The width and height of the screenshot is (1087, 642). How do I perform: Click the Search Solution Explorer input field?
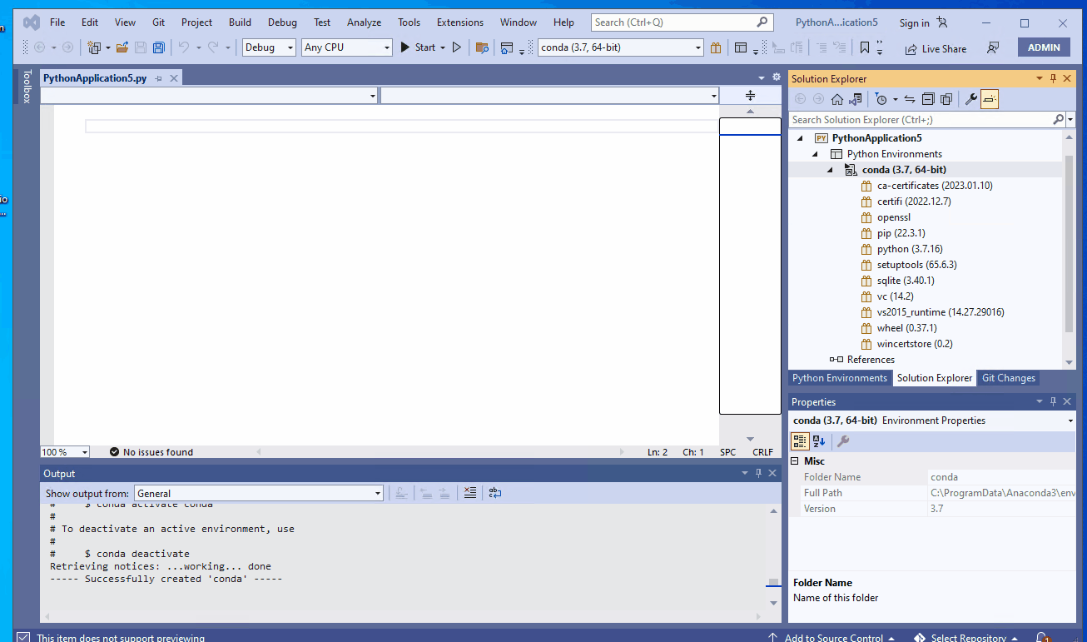pos(921,120)
